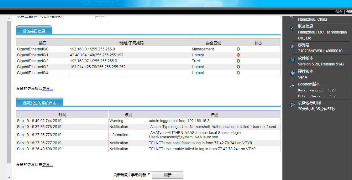352x180 pixels.
Task: Click the 状态 column header
Action: click(x=258, y=43)
